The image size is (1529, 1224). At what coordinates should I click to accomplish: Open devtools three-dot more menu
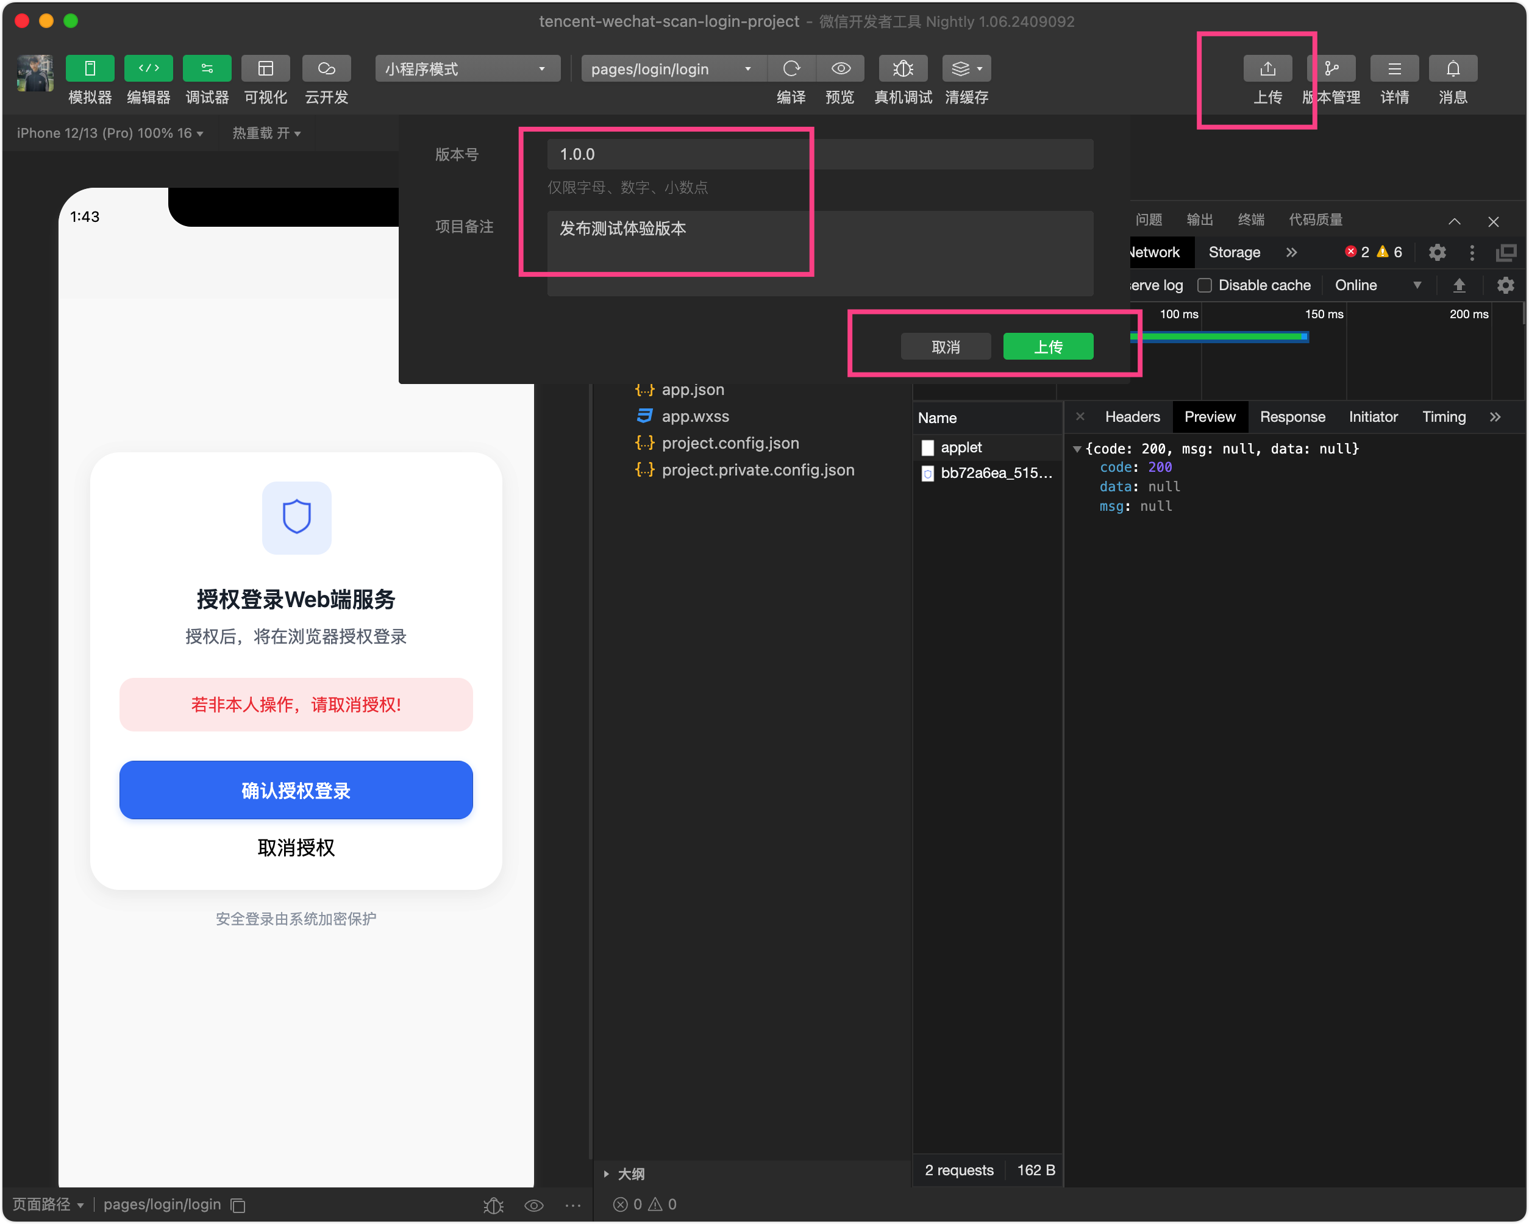pos(1472,252)
